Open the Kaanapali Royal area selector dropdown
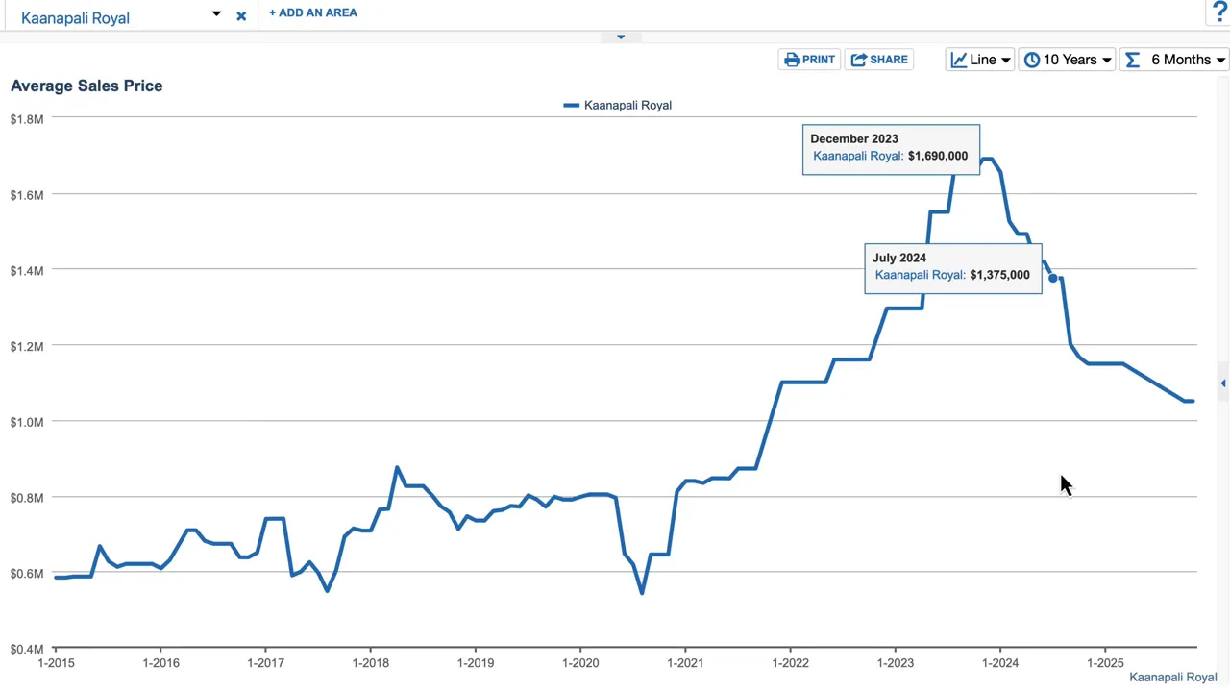This screenshot has width=1230, height=692. [x=216, y=15]
